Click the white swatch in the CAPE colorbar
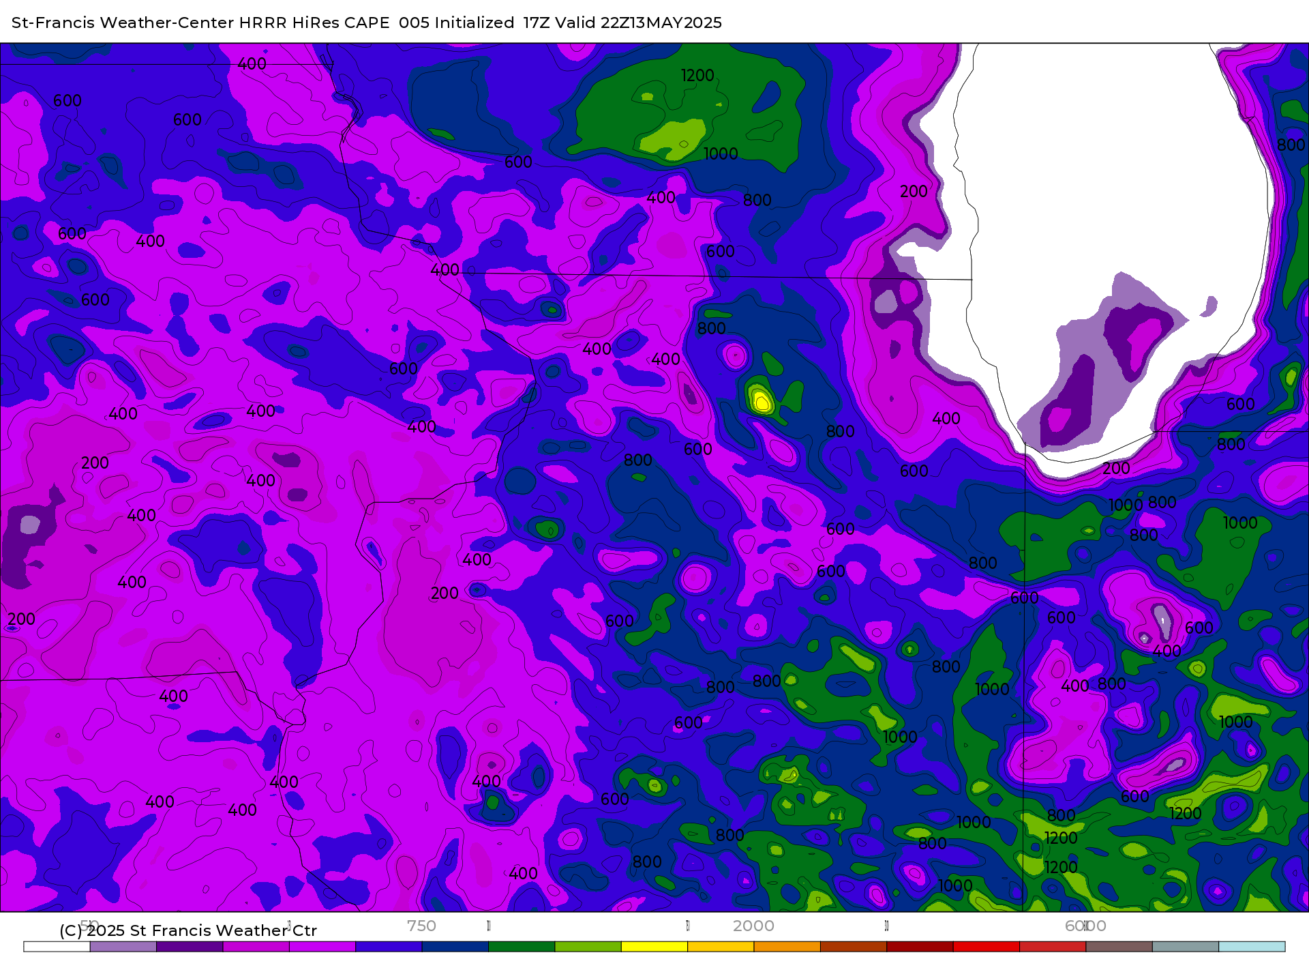1309x955 pixels. tap(57, 947)
